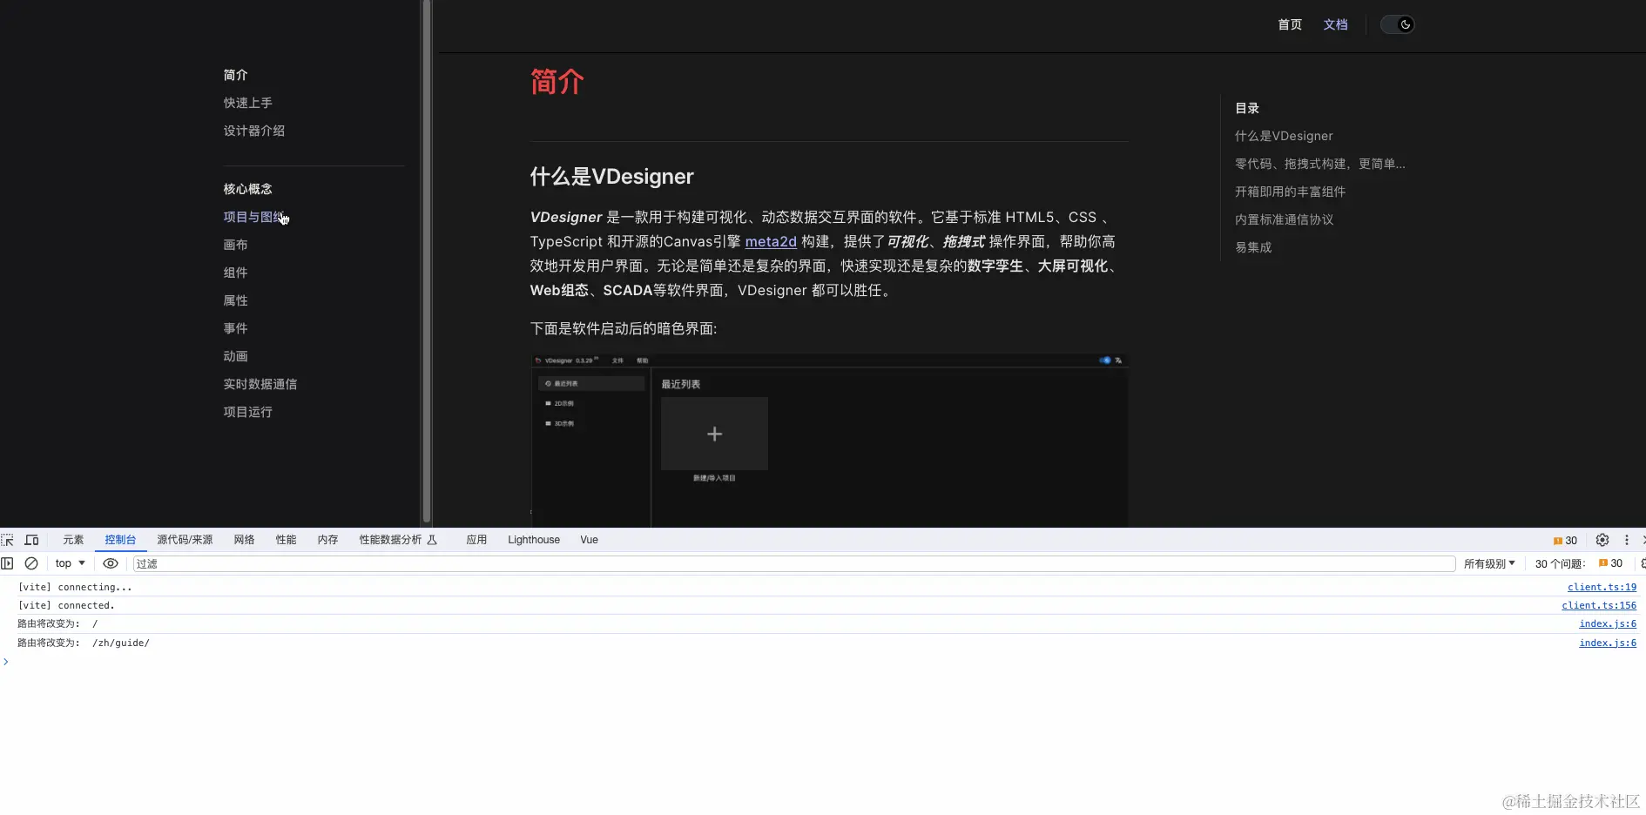
Task: Toggle the dark mode switch
Action: click(1397, 24)
